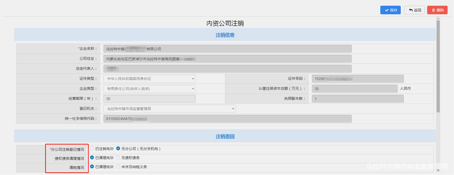454x175 pixels.
Task: Click the 统一社会信用代码 input field
Action: [227, 119]
